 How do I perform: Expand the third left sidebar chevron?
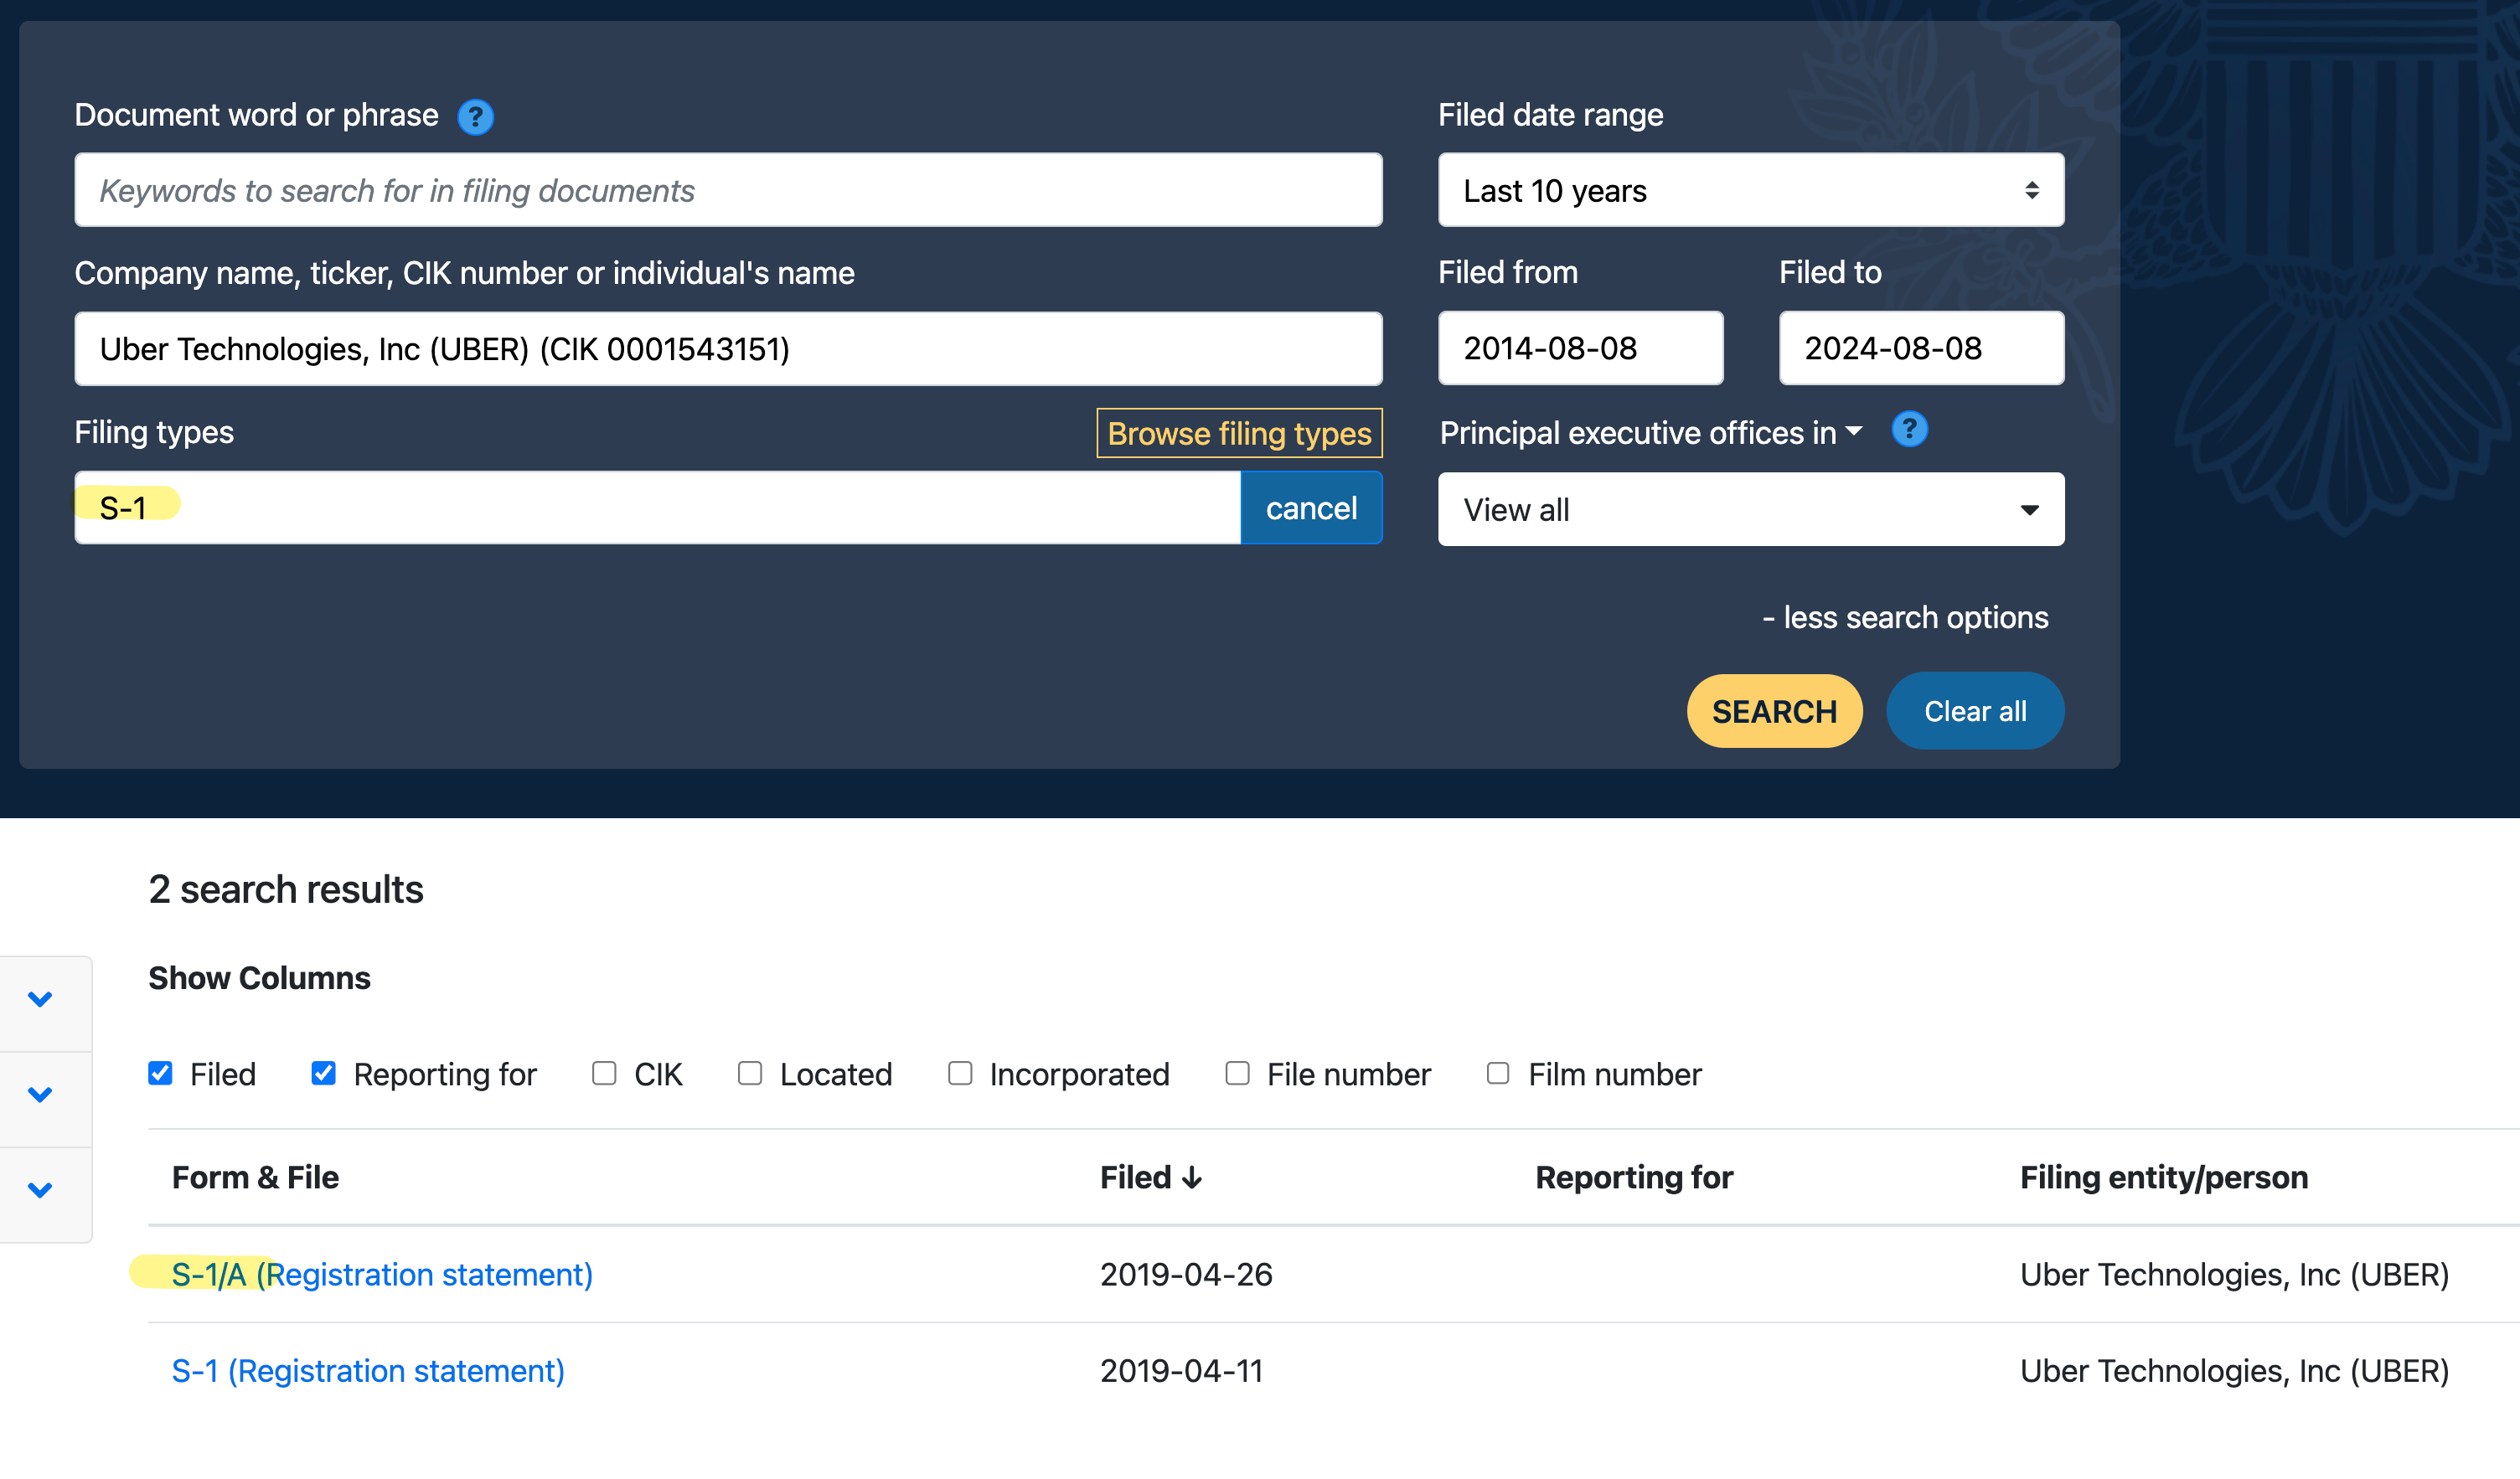coord(40,1190)
